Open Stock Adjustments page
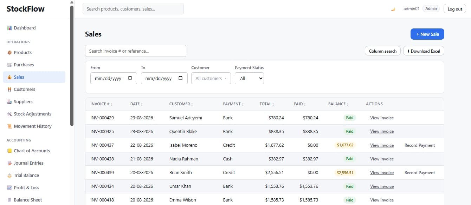The height and width of the screenshot is (205, 471). click(x=34, y=114)
